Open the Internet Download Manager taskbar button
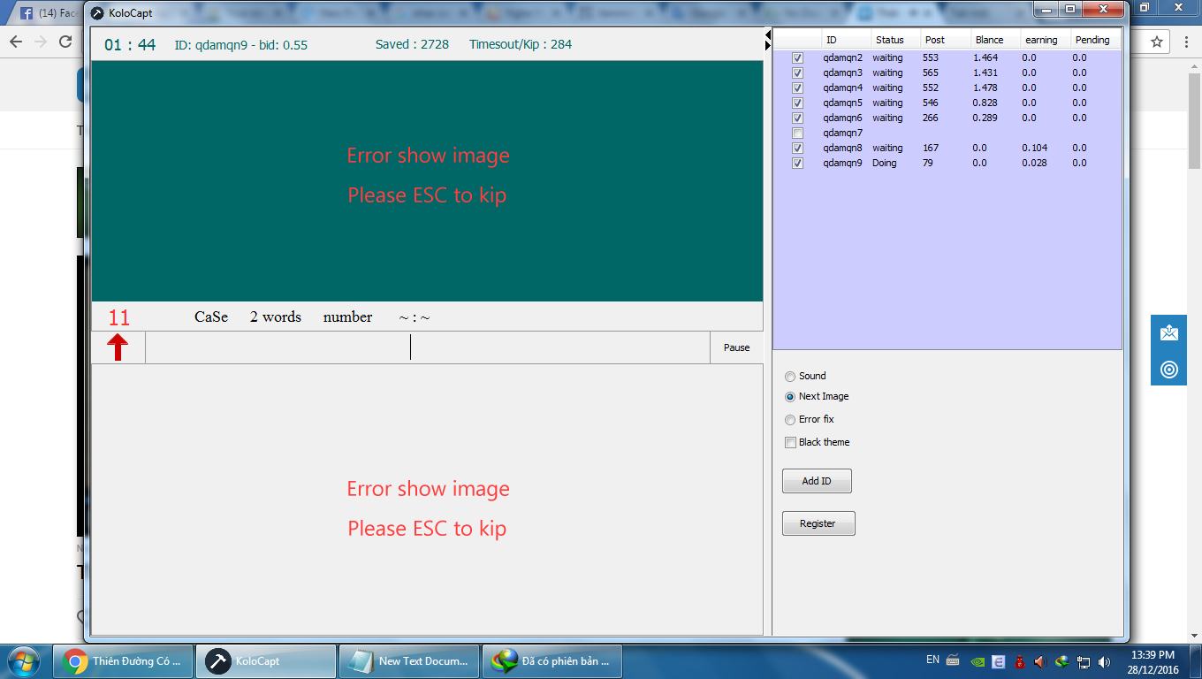 click(x=552, y=661)
